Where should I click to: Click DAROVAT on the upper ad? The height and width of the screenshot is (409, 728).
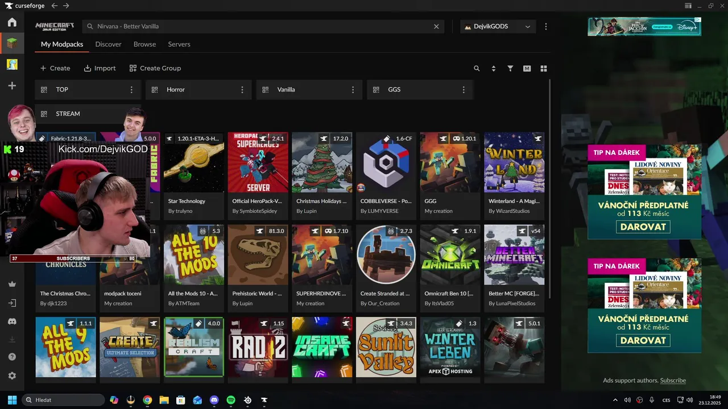tap(644, 227)
